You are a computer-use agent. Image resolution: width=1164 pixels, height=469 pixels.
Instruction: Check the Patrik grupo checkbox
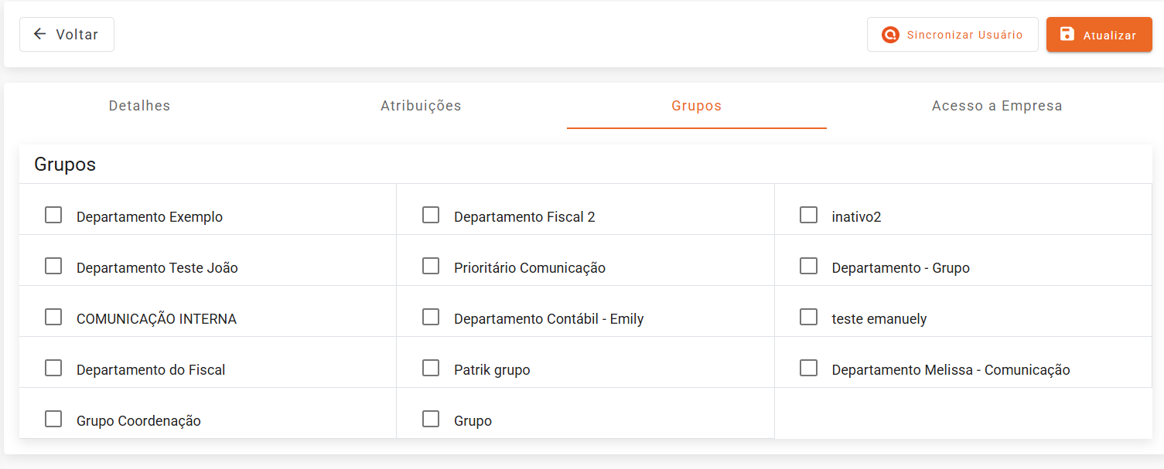point(431,368)
